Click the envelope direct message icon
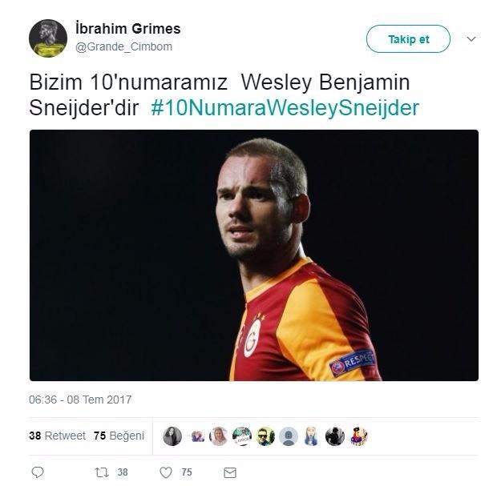Image resolution: width=501 pixels, height=486 pixels. [x=230, y=472]
